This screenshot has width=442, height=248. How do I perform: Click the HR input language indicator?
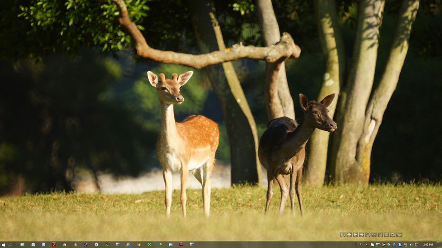click(360, 244)
